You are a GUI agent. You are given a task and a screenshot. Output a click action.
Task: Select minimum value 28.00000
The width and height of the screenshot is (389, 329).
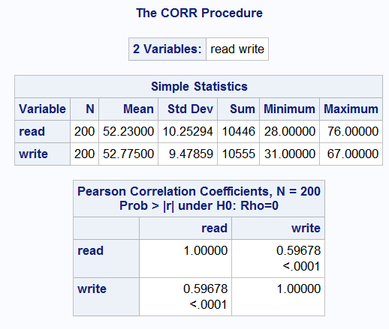pos(290,131)
